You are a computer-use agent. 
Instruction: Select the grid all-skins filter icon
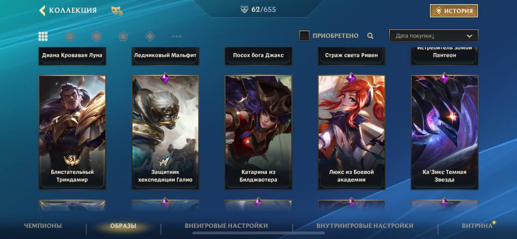click(43, 36)
